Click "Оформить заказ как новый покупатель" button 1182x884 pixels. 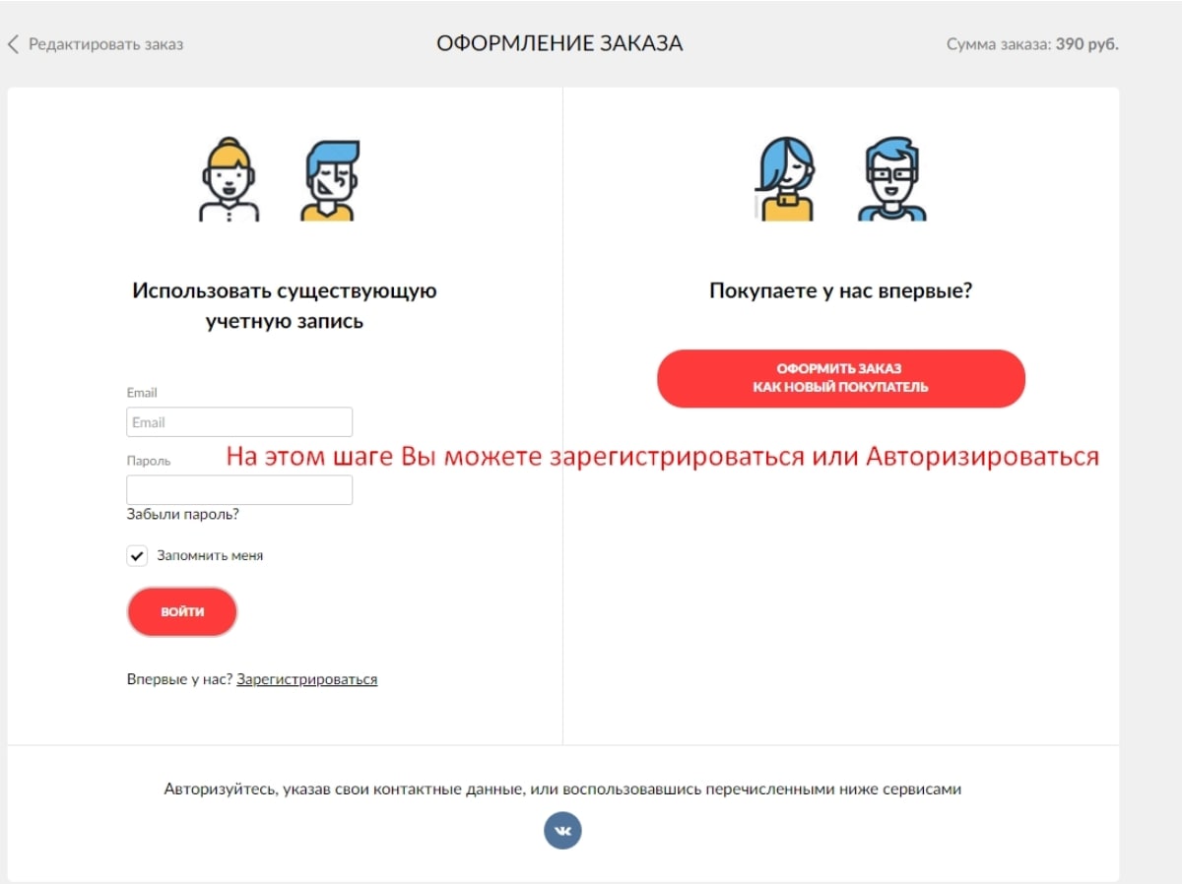pos(840,378)
